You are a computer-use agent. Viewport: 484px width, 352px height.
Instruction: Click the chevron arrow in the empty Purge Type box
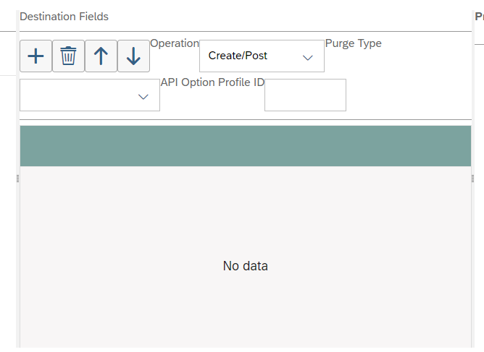tap(143, 97)
